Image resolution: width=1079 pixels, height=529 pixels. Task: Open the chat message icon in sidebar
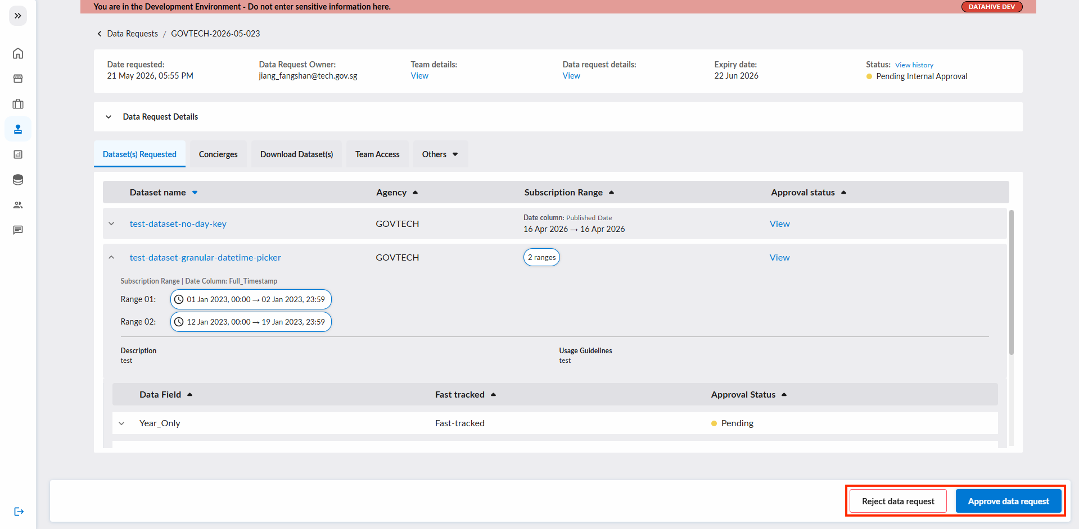tap(18, 230)
